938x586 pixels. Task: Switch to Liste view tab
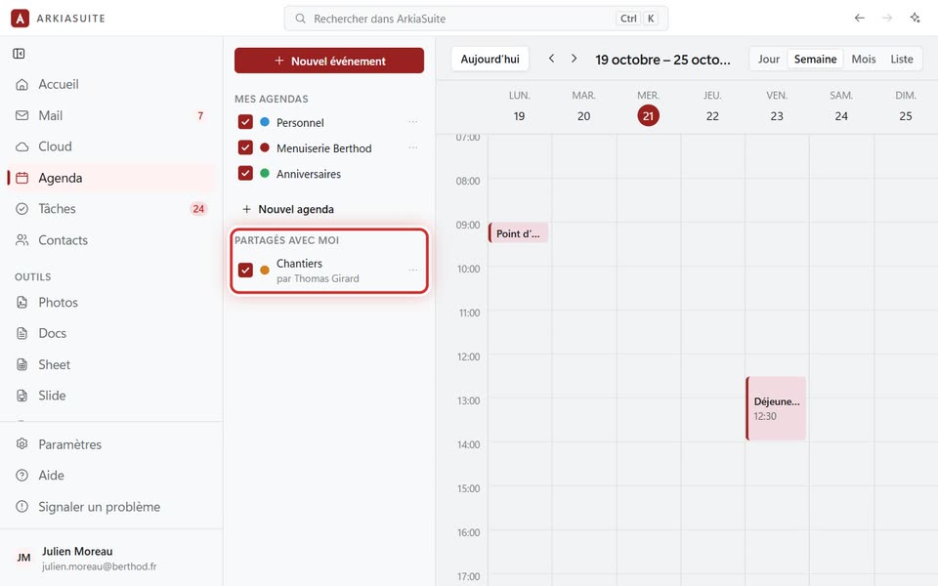902,60
